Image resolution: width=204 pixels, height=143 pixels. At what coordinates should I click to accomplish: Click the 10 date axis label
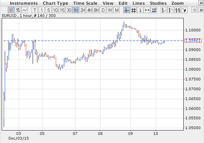coord(156,134)
